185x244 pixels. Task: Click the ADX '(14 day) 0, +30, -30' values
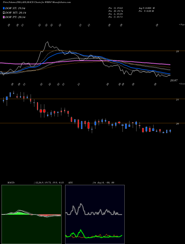pyautogui.click(x=103, y=183)
